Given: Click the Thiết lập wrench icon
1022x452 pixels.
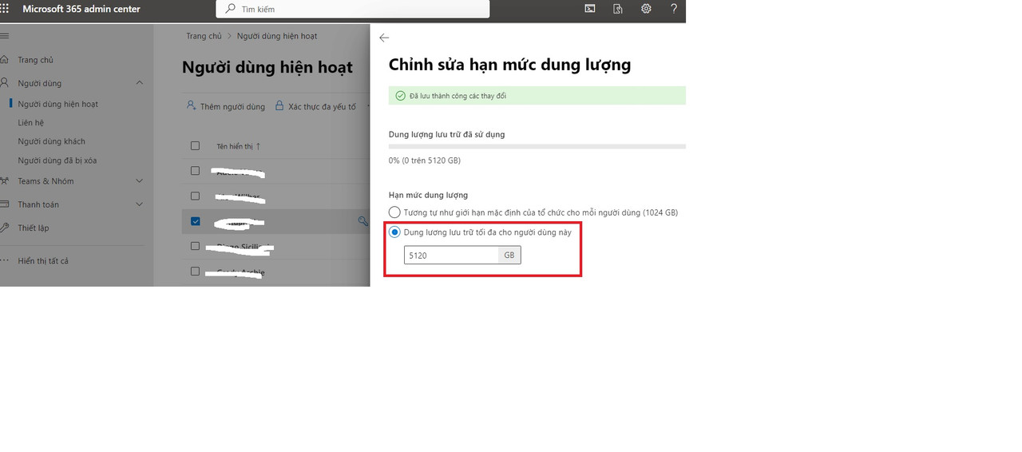Looking at the screenshot, I should [x=4, y=228].
